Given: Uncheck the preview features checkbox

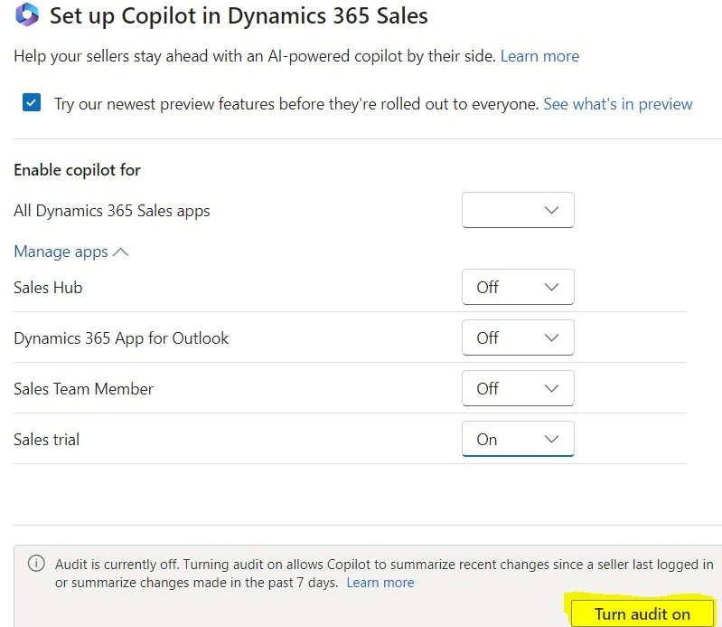Looking at the screenshot, I should [32, 102].
